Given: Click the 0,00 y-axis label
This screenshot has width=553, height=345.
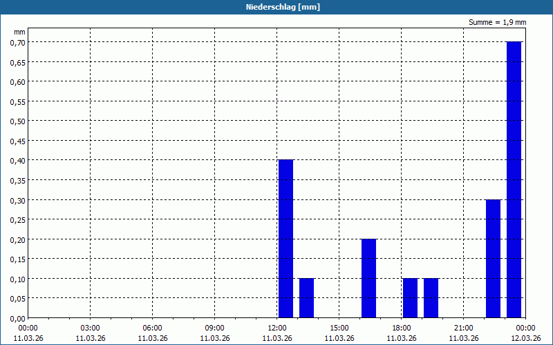Looking at the screenshot, I should (x=18, y=319).
